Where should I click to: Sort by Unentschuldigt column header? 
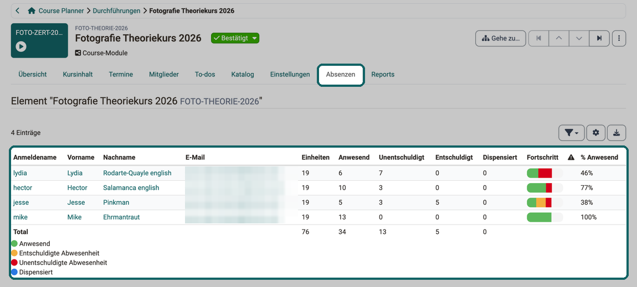point(402,157)
